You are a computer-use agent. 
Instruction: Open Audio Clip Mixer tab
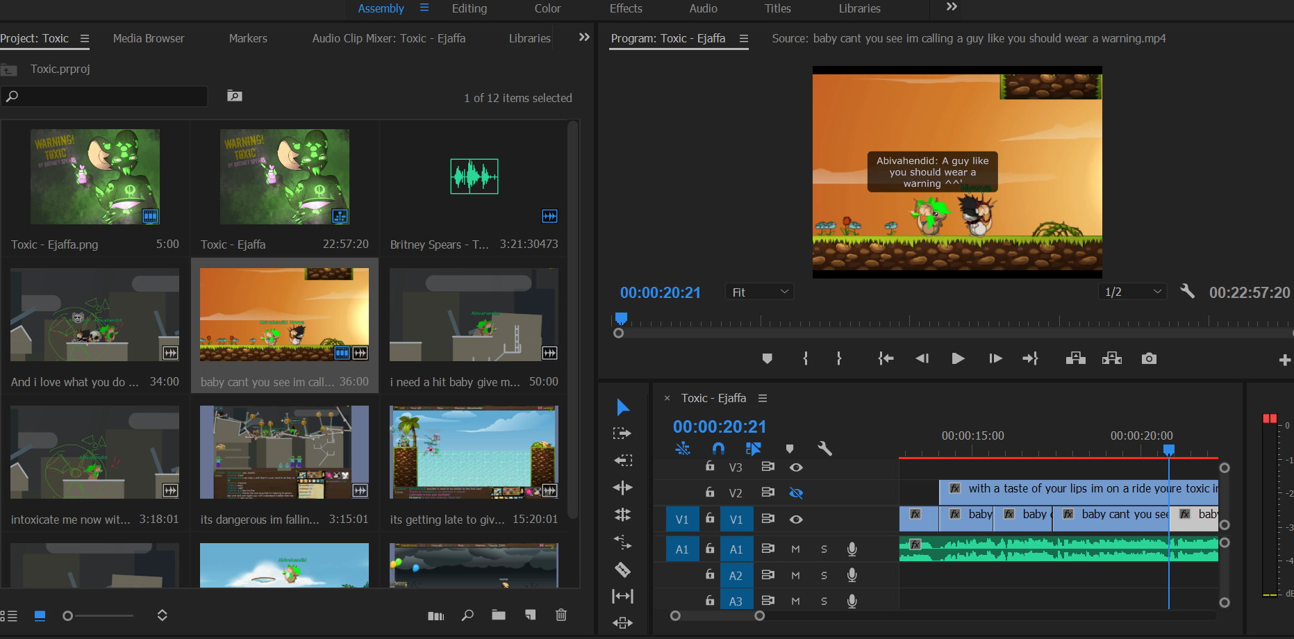389,38
